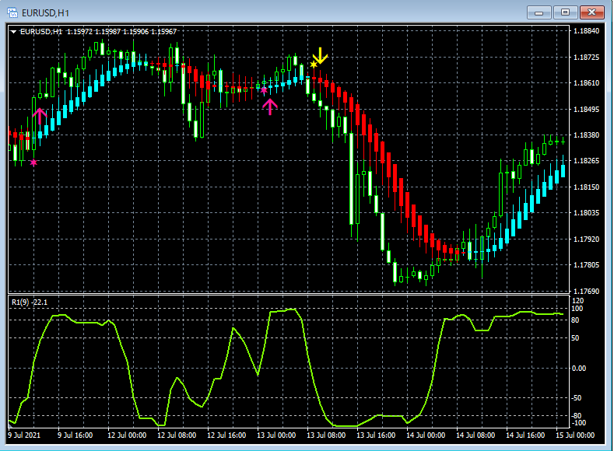The width and height of the screenshot is (614, 451).
Task: Click the 14 Jul 16:00 time label
Action: click(x=525, y=435)
